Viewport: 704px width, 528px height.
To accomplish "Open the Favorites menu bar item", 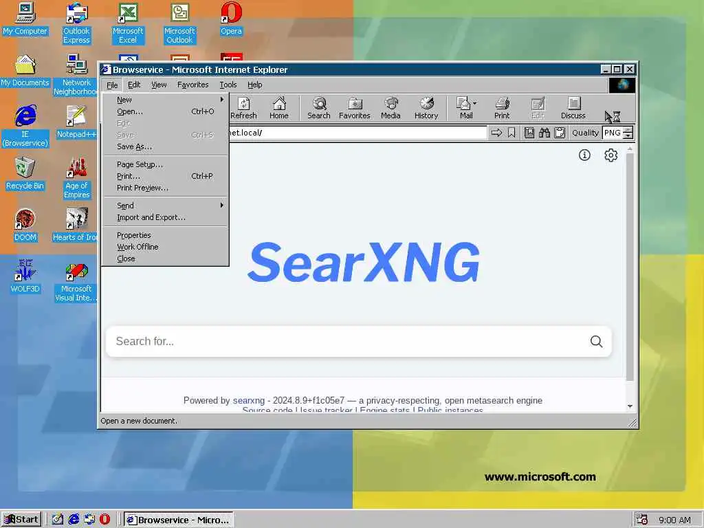I will (x=193, y=85).
